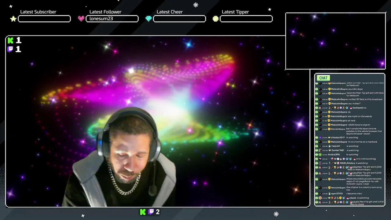Click the yellow coin icon beside Latest Tipper

click(216, 19)
